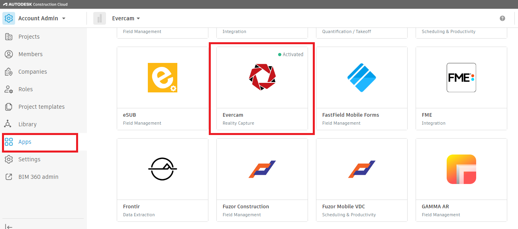The image size is (518, 229).
Task: Open the GAMMA AR app title
Action: tap(436, 206)
